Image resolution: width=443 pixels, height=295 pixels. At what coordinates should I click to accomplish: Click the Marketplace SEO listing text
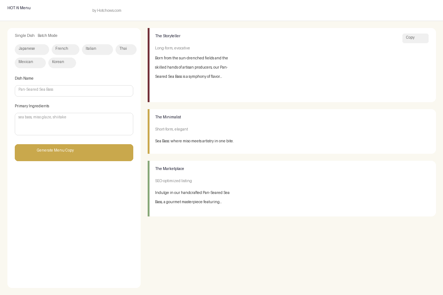coord(192,197)
